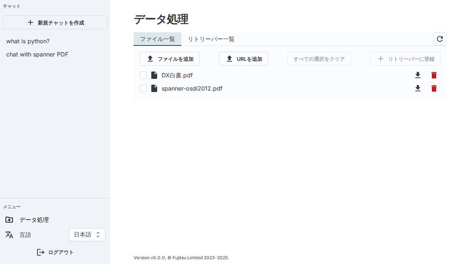
Task: Click the ログアウト button
Action: [55, 252]
